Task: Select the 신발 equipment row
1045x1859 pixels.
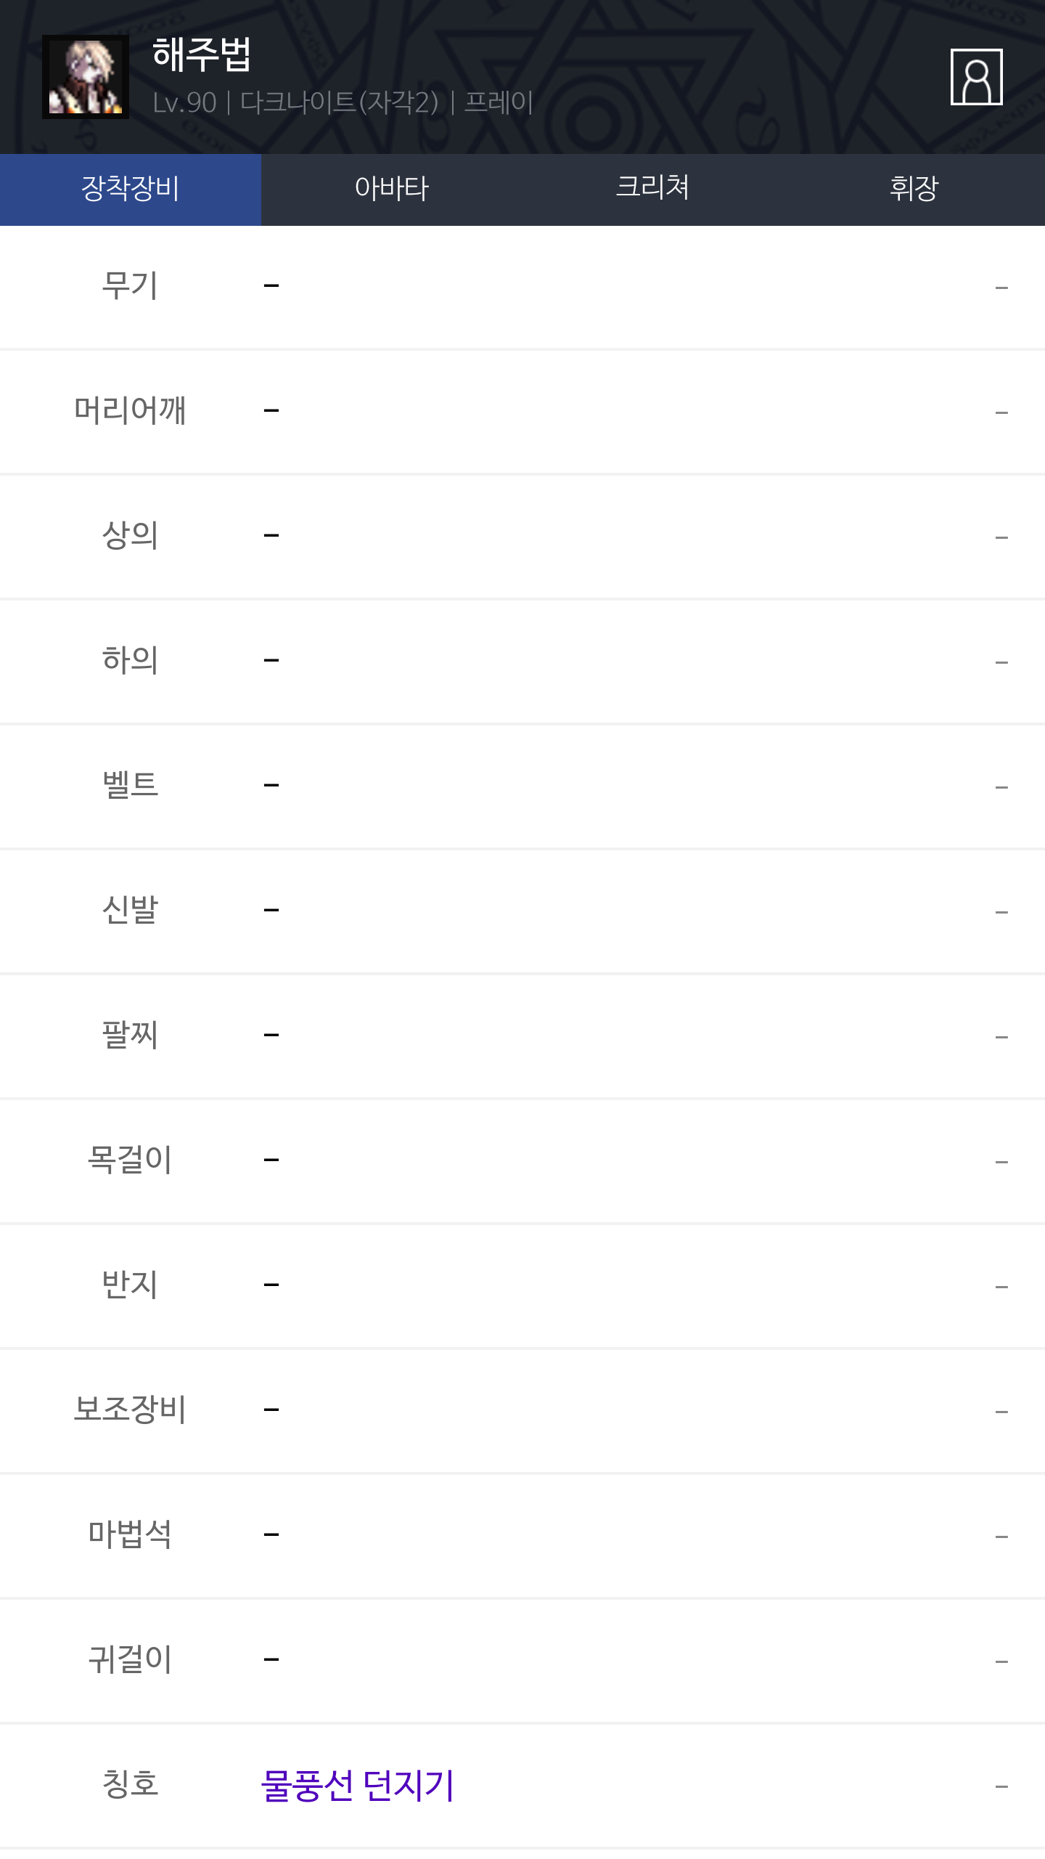Action: [522, 911]
